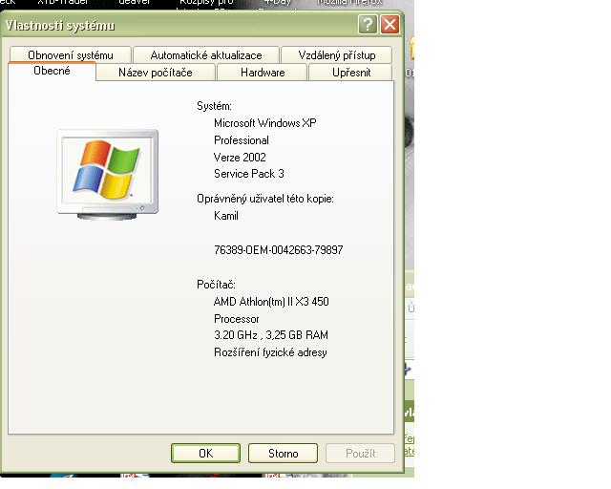Click the Oprávněný uživatel této kopie label
611x489 pixels.
click(x=265, y=199)
